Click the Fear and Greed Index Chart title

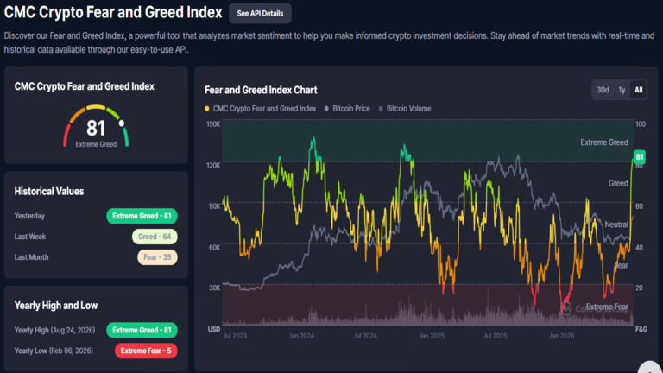(x=261, y=90)
